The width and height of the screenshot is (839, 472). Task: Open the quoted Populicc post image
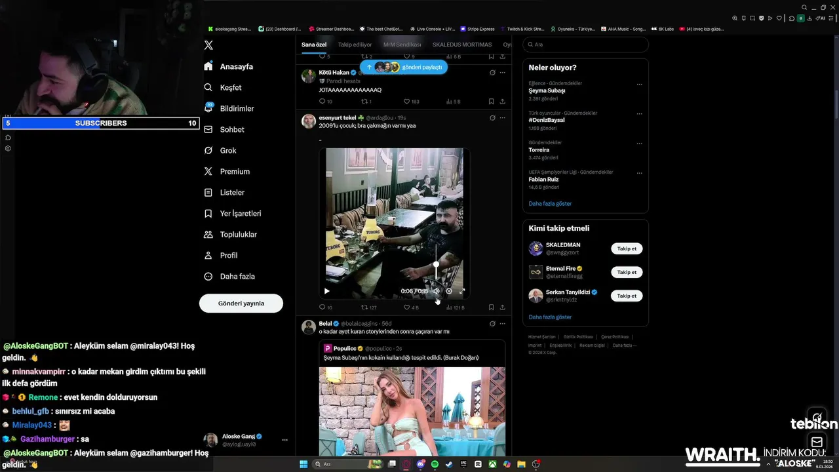(412, 412)
